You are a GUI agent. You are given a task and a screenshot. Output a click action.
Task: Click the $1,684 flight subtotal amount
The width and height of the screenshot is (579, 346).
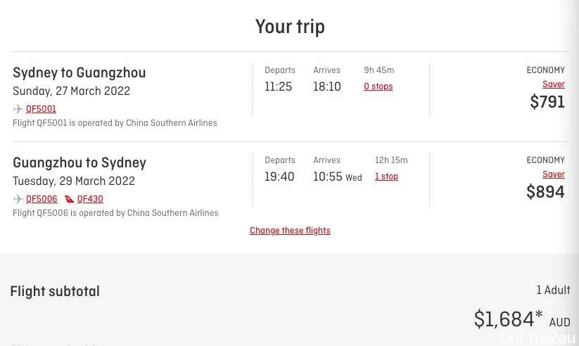[508, 319]
